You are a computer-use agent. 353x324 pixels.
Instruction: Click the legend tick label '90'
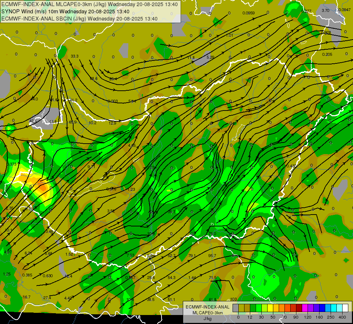(296, 317)
